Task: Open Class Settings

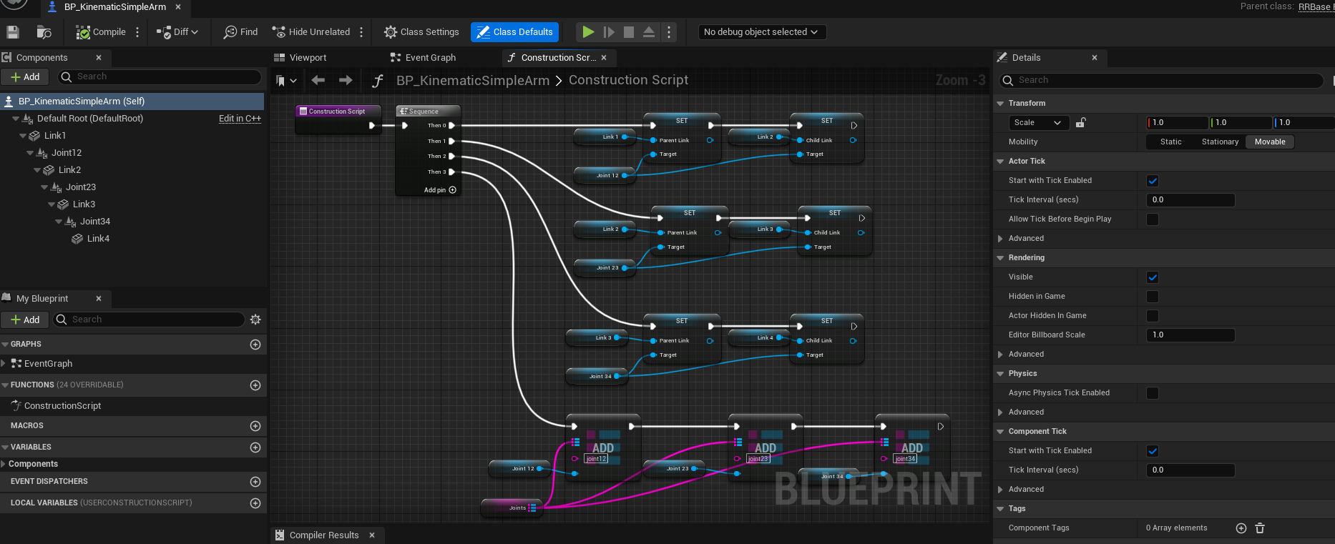Action: click(x=421, y=32)
